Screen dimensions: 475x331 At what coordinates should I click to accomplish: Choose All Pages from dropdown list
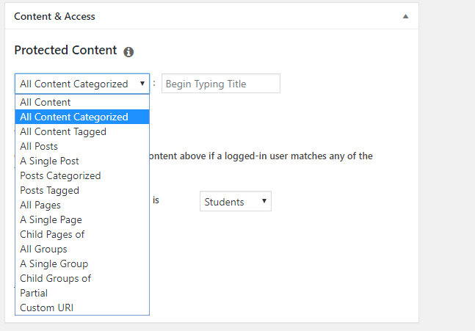(82, 205)
